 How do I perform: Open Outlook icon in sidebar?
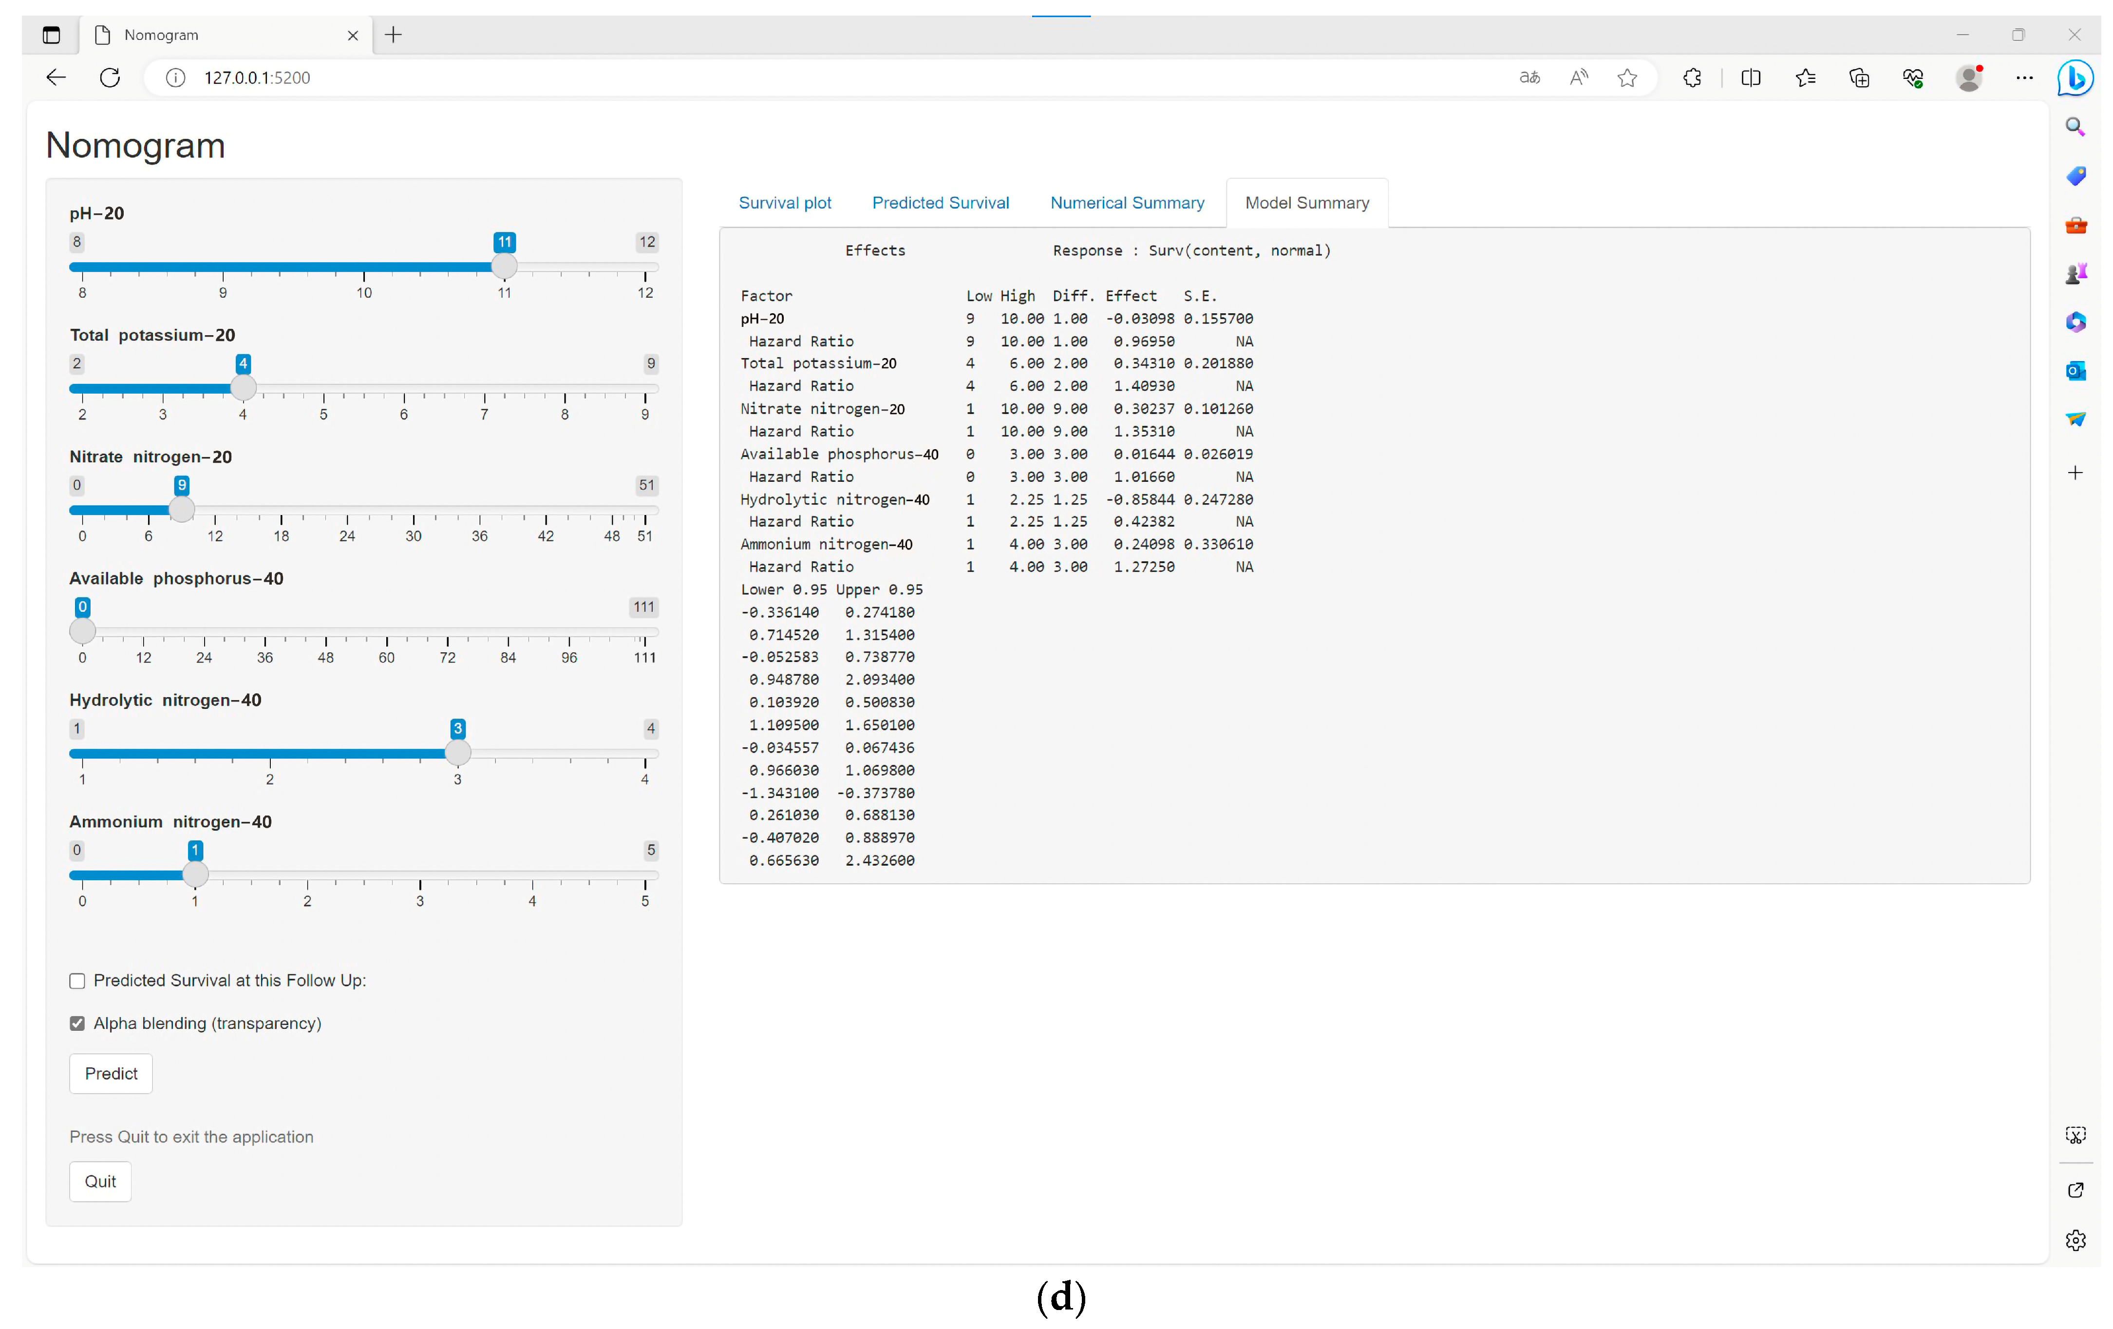tap(2075, 370)
